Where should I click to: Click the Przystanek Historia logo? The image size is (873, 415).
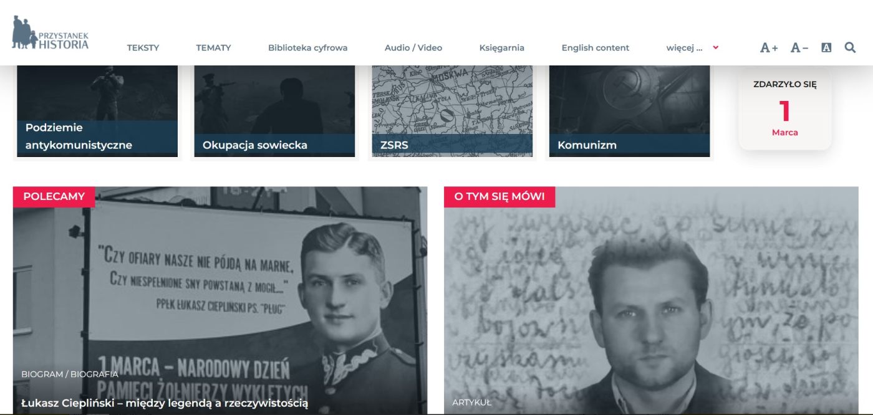tap(51, 32)
